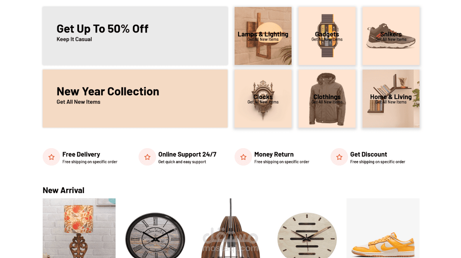461x258 pixels.
Task: Click the Free Delivery heading text
Action: tap(81, 154)
